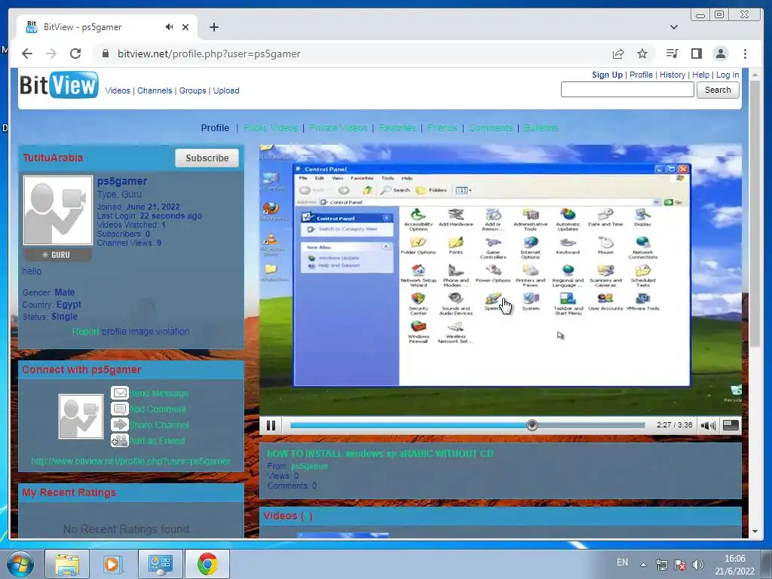The height and width of the screenshot is (579, 772).
Task: Open the system tray volume icon
Action: [697, 565]
